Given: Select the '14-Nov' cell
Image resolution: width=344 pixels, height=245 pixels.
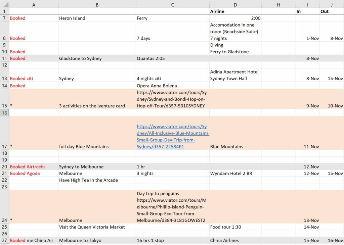Looking at the screenshot, I should tap(308, 227).
